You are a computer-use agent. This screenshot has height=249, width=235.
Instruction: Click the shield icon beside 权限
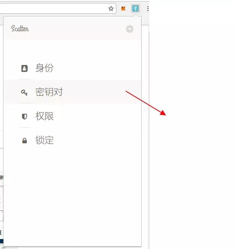[24, 116]
